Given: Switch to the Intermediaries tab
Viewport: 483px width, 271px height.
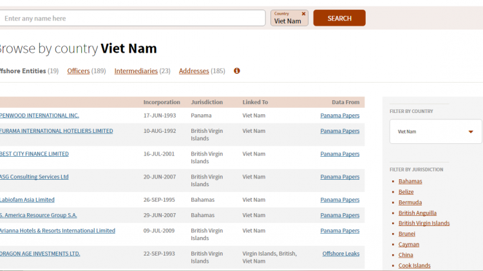Looking at the screenshot, I should point(136,71).
